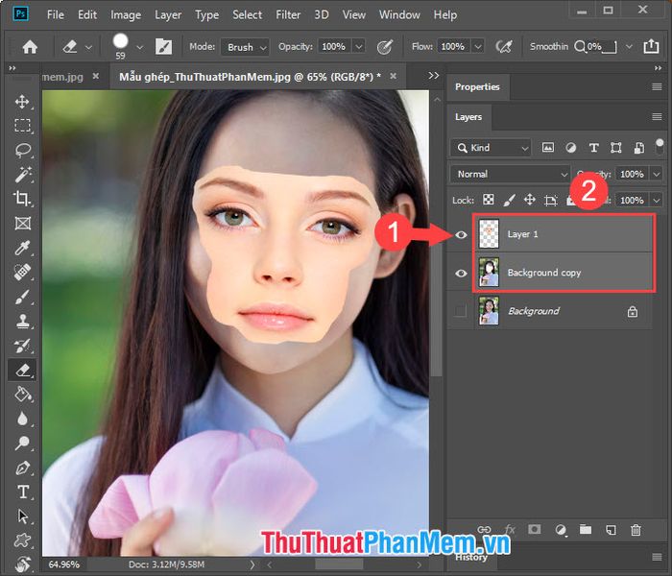Open the Mode Brush dropdown

(x=245, y=47)
